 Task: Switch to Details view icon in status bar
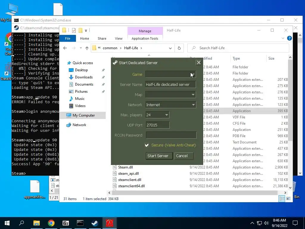282,199
